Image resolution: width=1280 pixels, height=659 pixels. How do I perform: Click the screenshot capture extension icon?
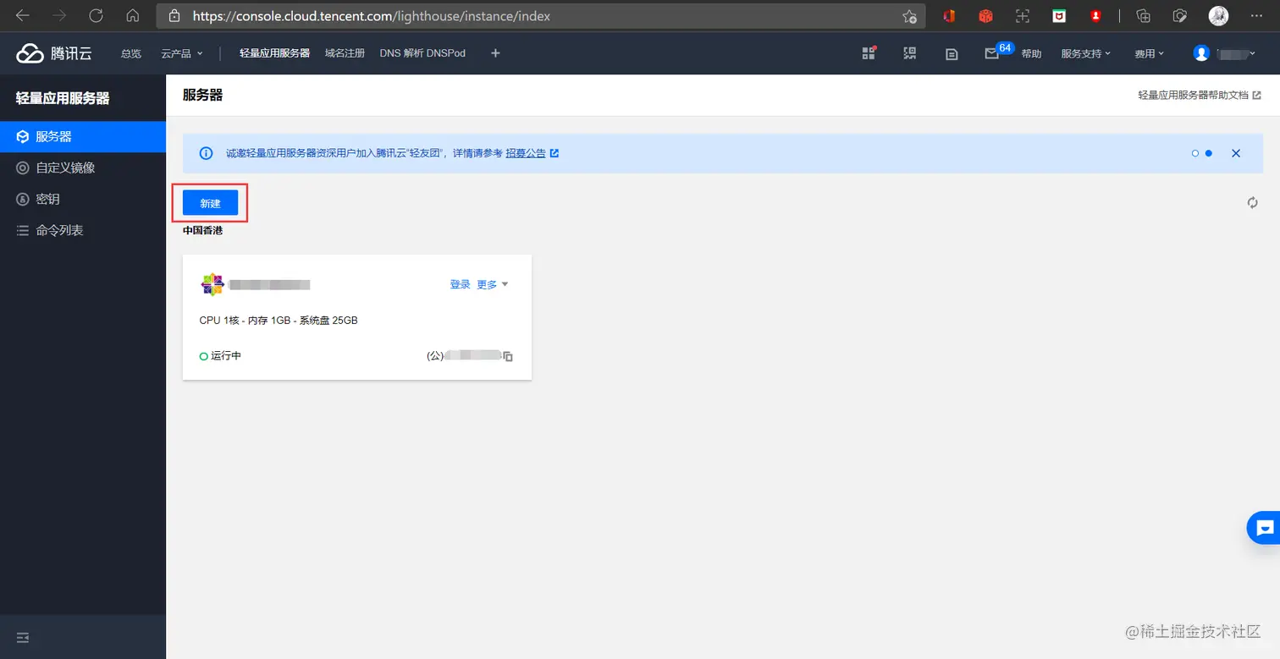coord(1023,15)
